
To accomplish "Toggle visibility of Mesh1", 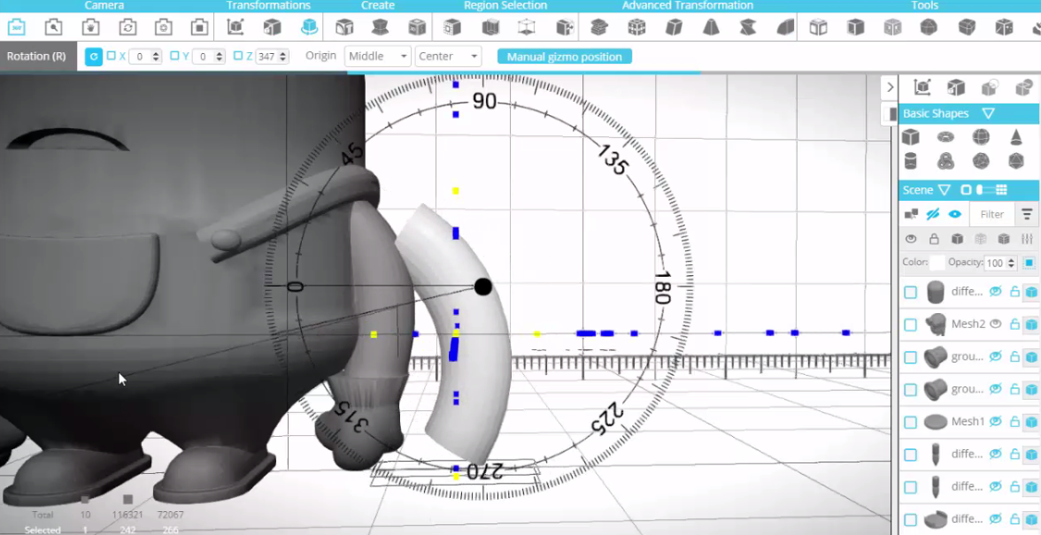I will pyautogui.click(x=995, y=422).
